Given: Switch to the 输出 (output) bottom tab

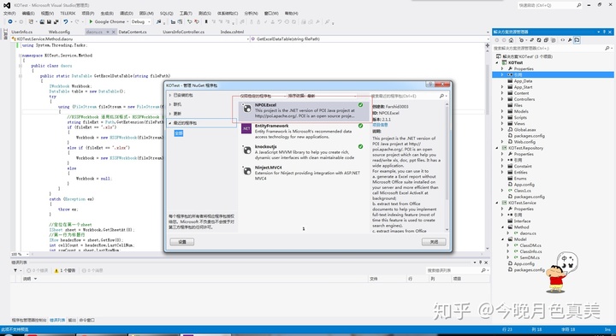Looking at the screenshot, I should tap(72, 321).
